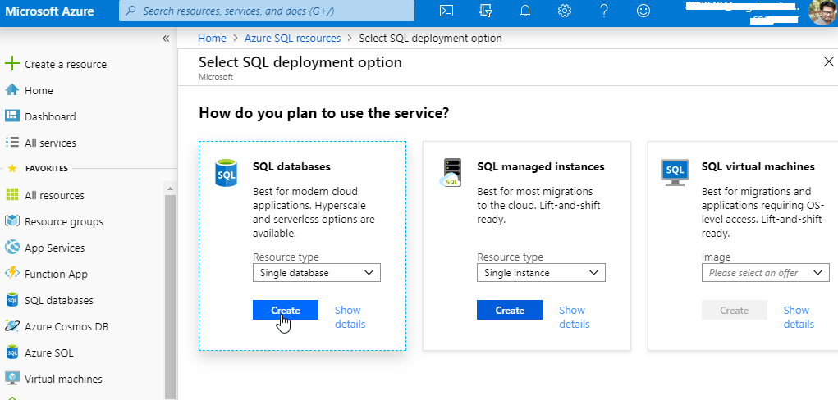This screenshot has width=838, height=400.
Task: Open Azure Cosmos DB in favorites
Action: (x=66, y=326)
